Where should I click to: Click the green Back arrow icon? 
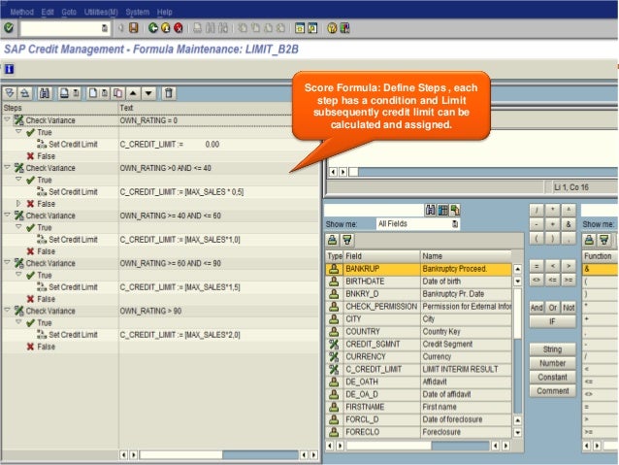[153, 27]
